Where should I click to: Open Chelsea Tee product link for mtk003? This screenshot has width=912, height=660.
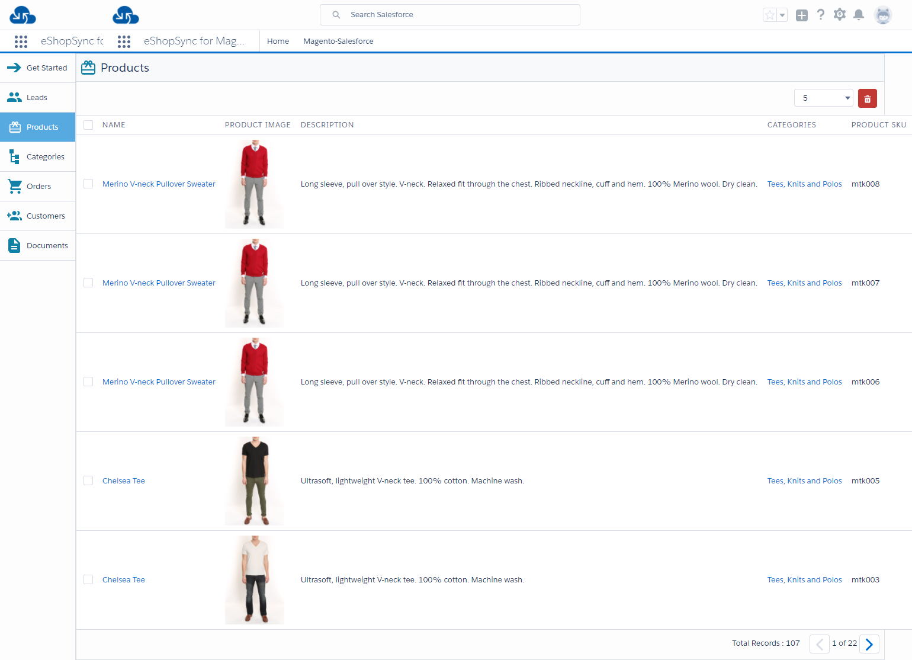coord(124,580)
